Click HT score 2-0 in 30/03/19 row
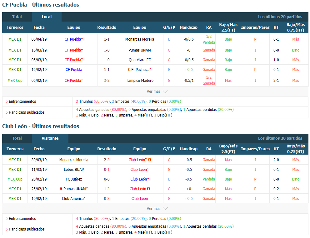 tap(276, 160)
